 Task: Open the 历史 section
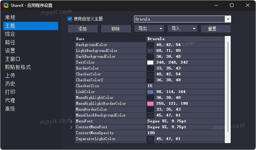(10, 84)
